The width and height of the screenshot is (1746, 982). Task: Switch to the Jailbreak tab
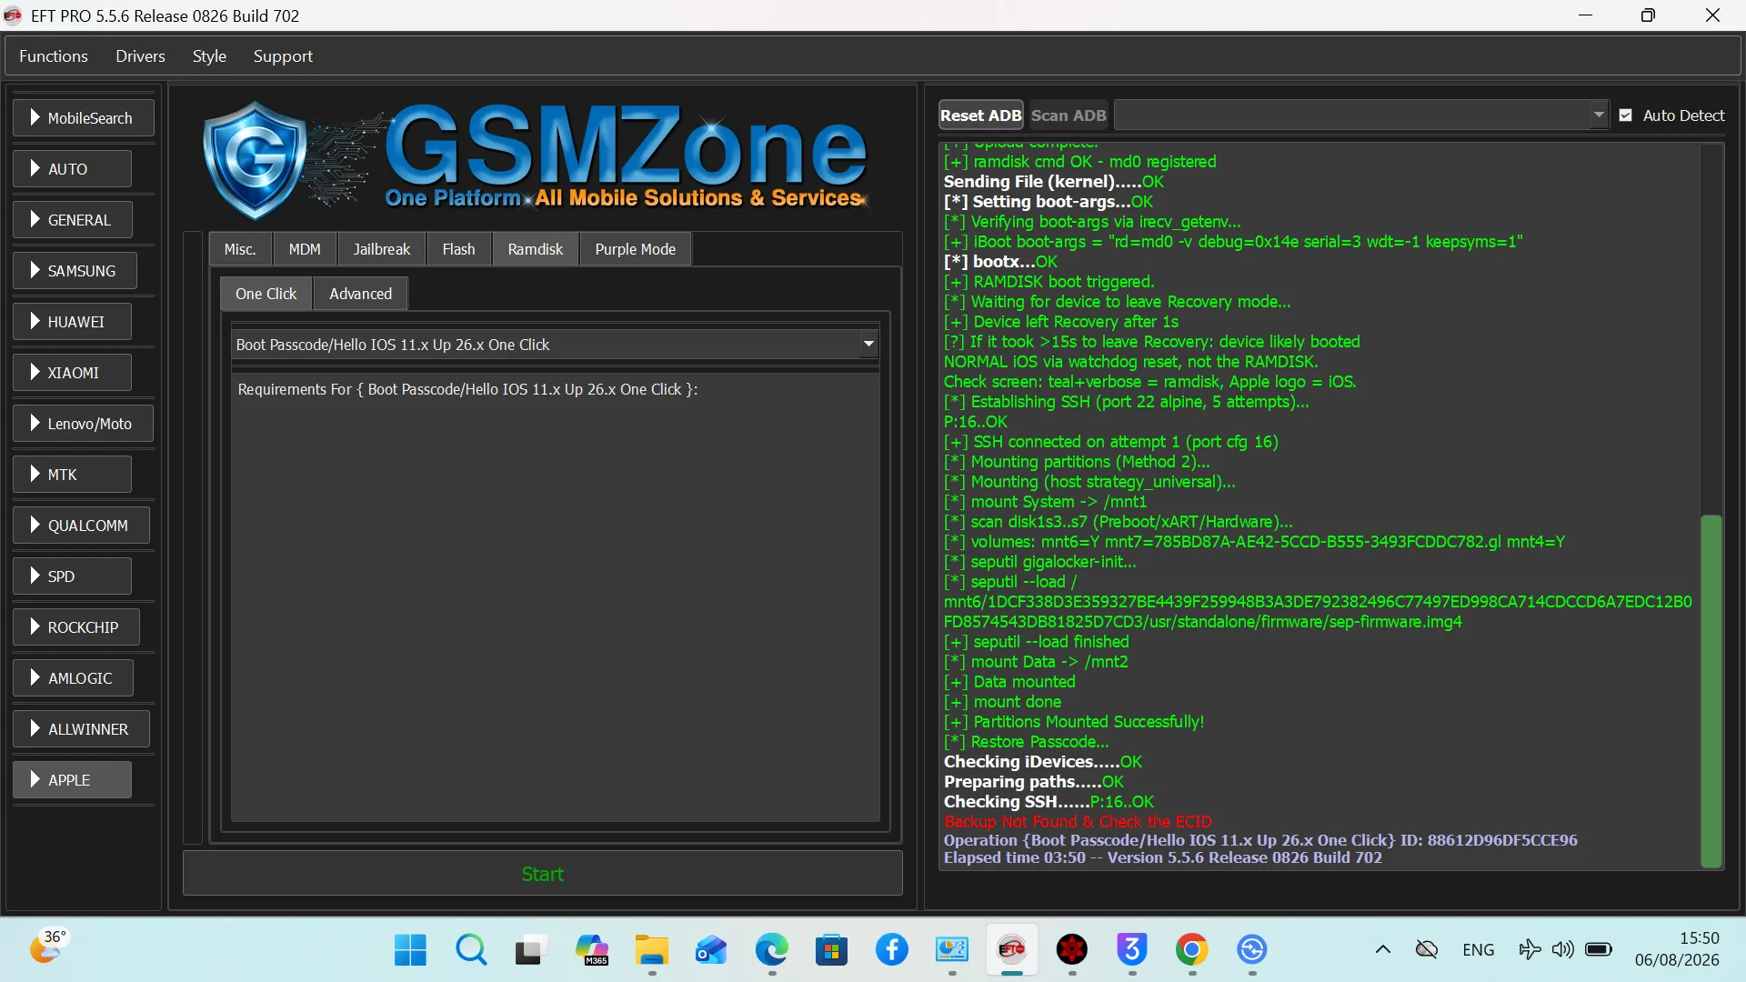382,249
